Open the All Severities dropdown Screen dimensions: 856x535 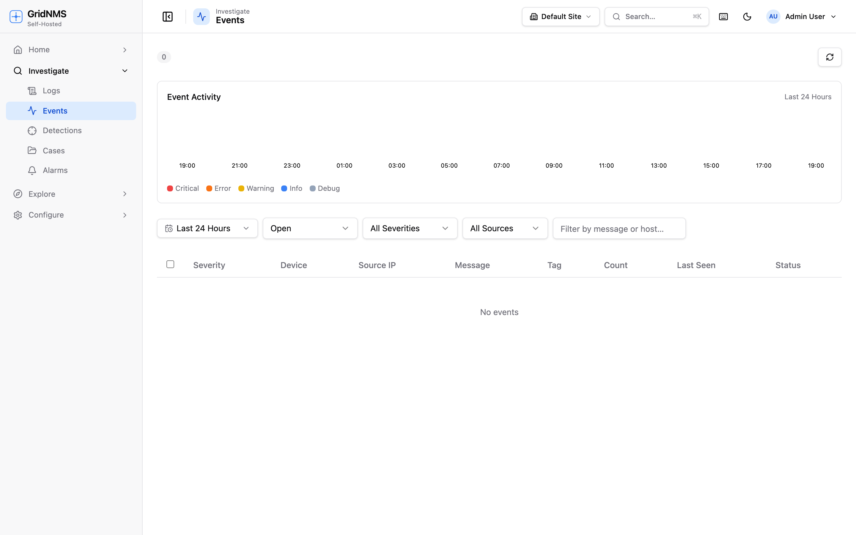point(410,229)
